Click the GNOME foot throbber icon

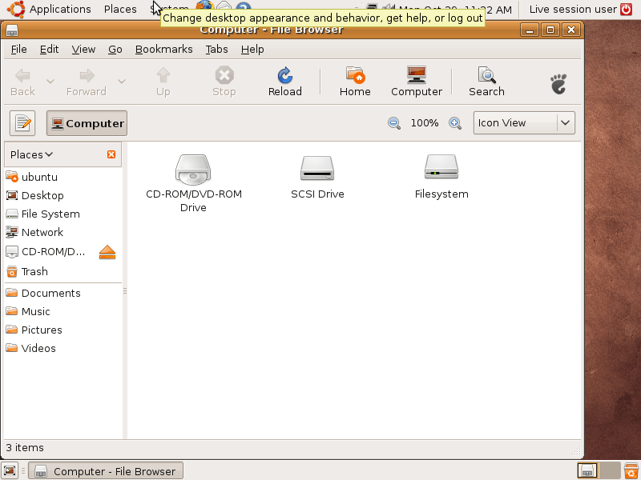click(x=558, y=84)
